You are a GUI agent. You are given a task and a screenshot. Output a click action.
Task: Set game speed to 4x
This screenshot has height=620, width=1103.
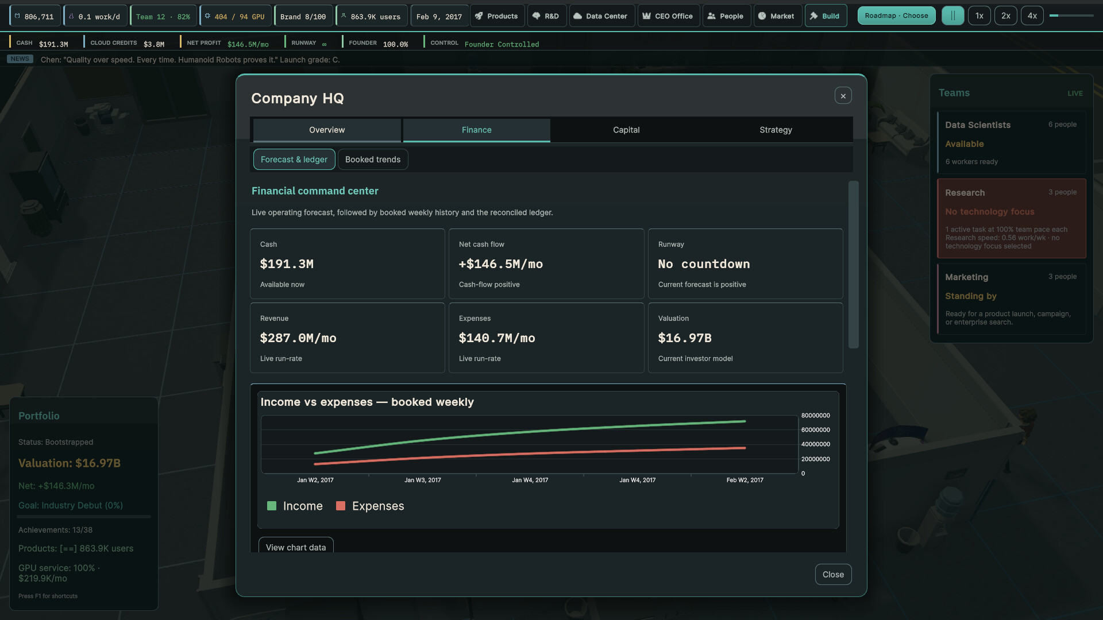pyautogui.click(x=1032, y=15)
